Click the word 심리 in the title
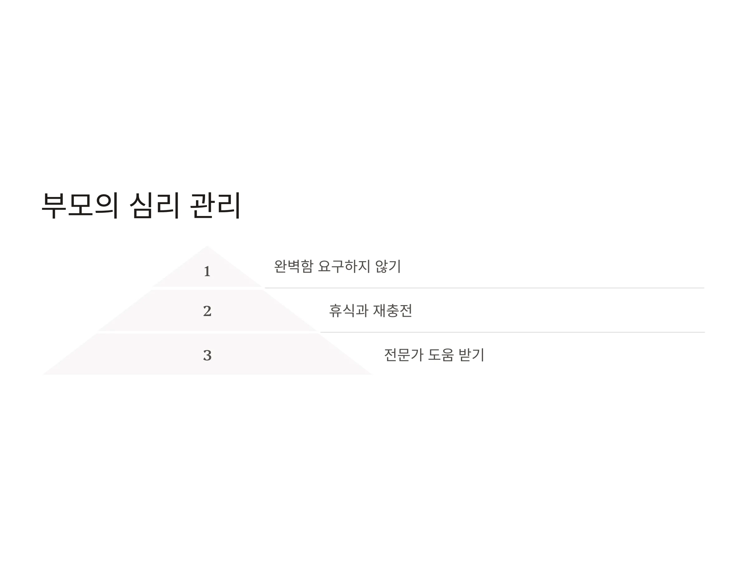 coord(154,205)
